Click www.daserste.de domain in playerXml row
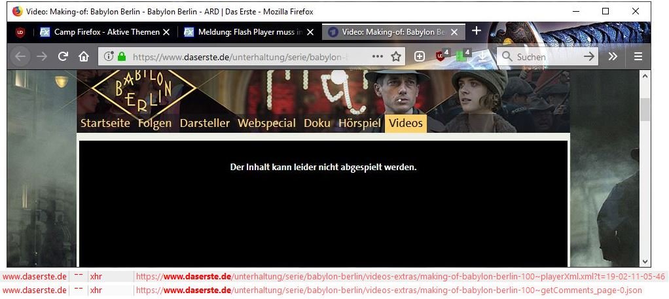669x299 pixels. click(35, 276)
